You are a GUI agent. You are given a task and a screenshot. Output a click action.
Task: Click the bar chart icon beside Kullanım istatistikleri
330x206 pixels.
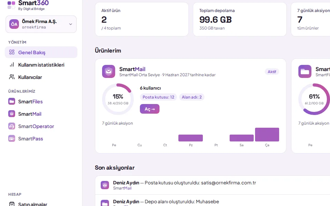12,65
